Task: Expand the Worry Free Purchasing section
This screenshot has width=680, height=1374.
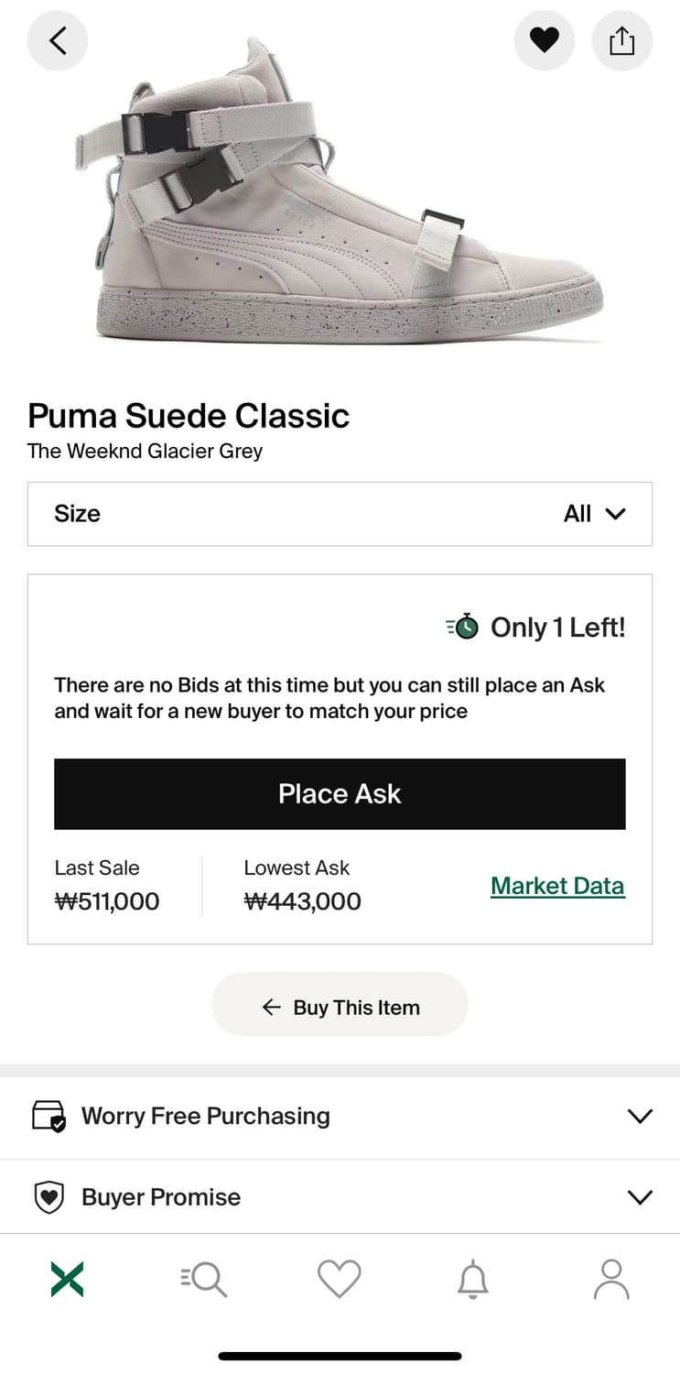Action: tap(340, 1116)
